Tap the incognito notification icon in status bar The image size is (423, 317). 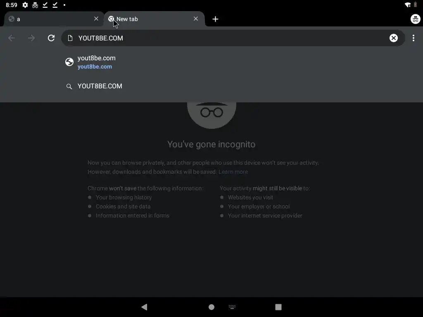point(35,5)
